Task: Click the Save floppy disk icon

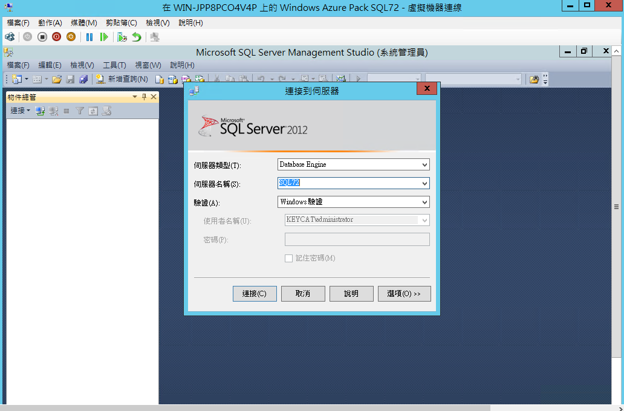Action: click(70, 79)
